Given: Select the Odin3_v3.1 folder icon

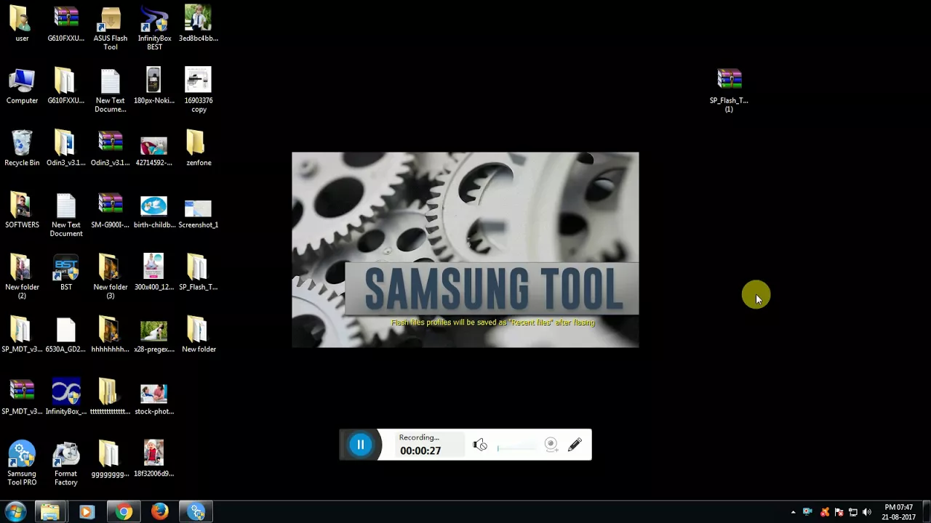Looking at the screenshot, I should click(x=66, y=149).
